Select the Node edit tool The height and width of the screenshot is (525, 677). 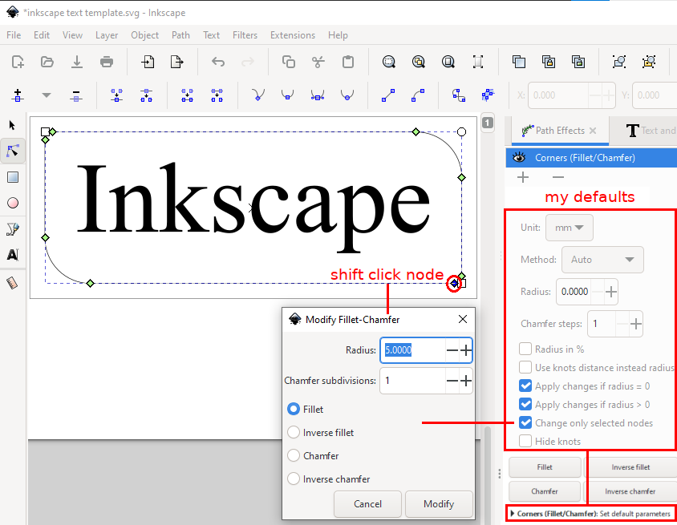coord(13,151)
